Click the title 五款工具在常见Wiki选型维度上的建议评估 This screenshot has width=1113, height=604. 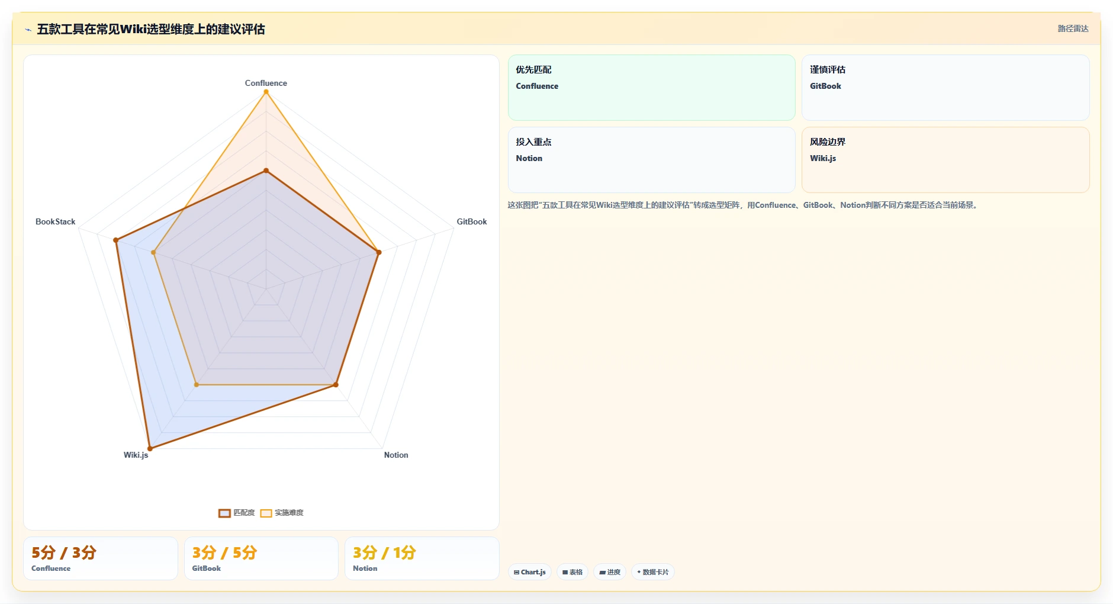pos(151,29)
